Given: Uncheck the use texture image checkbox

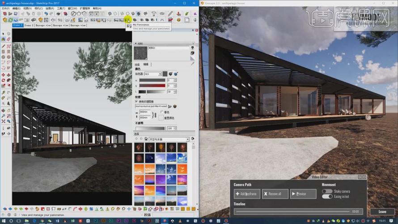Looking at the screenshot, I should [x=136, y=101].
